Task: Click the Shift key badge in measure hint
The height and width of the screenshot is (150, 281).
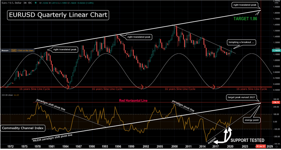Action: pyautogui.click(x=13, y=51)
